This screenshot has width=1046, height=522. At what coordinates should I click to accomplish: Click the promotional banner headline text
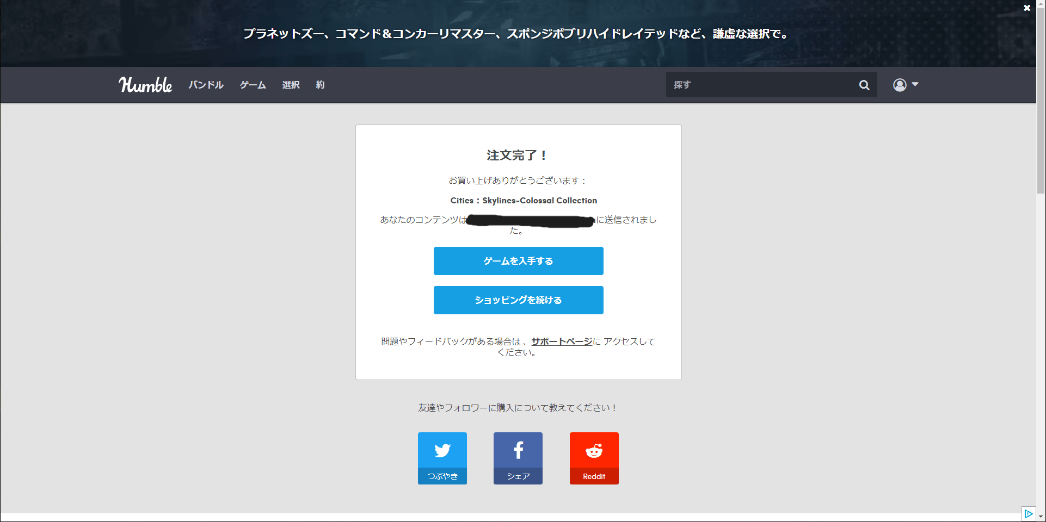[x=516, y=34]
